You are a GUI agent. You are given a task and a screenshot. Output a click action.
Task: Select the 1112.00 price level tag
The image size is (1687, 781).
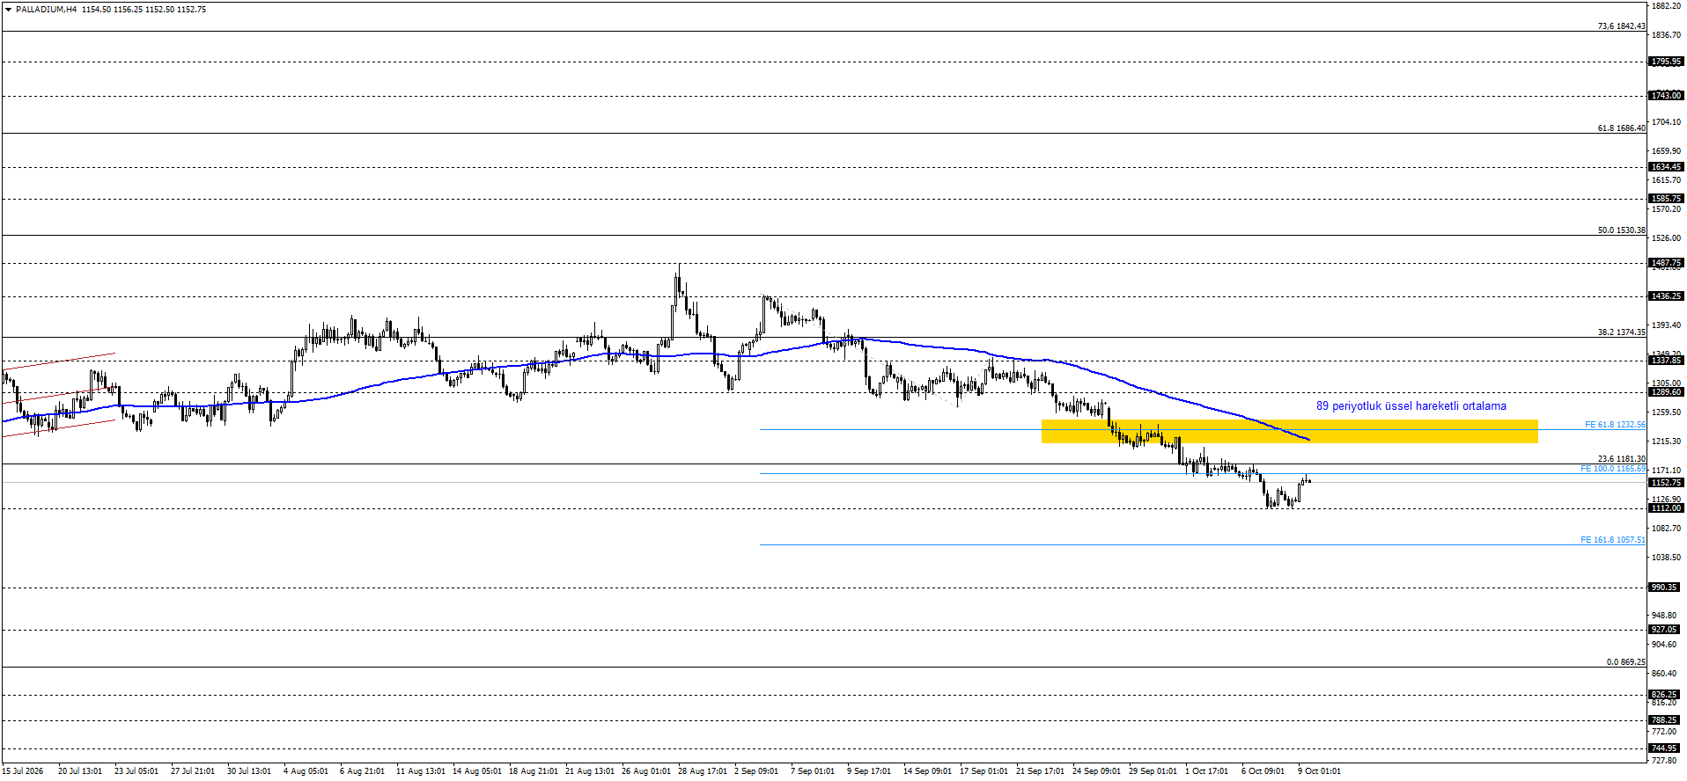(1666, 508)
